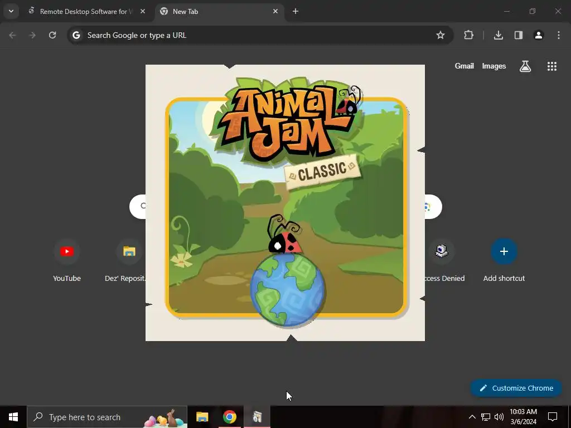The height and width of the screenshot is (428, 571).
Task: Close the New Tab tab
Action: (x=275, y=11)
